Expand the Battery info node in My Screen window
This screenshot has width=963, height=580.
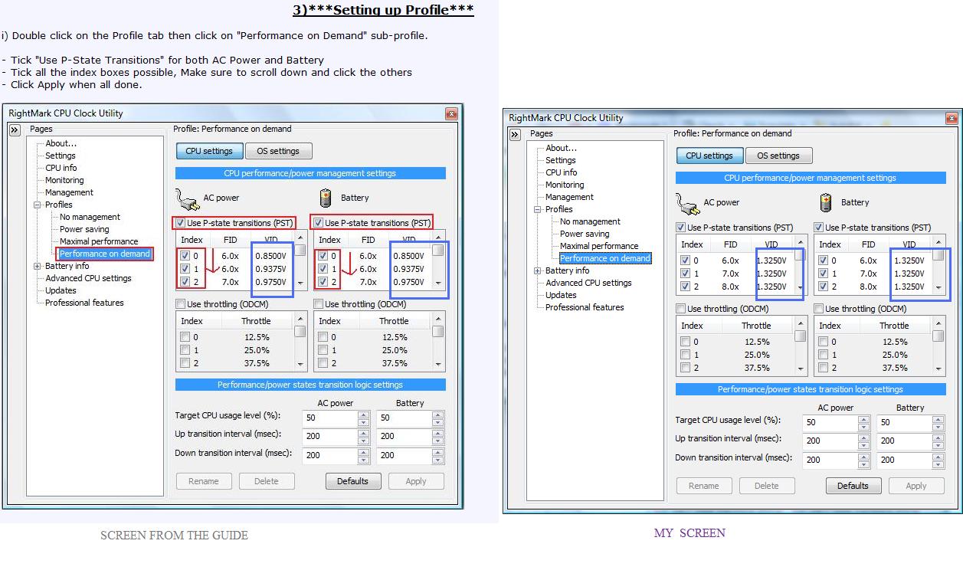pos(537,270)
